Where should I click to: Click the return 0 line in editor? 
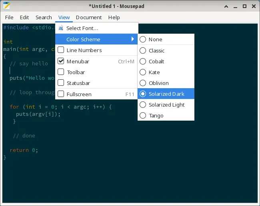tap(23, 150)
